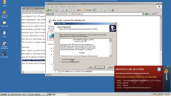Open the address bar dropdown arrow
The image size is (171, 96).
coord(143,14)
